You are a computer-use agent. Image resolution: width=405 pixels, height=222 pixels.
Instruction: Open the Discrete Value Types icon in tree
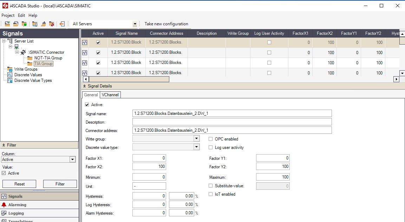tap(10, 81)
